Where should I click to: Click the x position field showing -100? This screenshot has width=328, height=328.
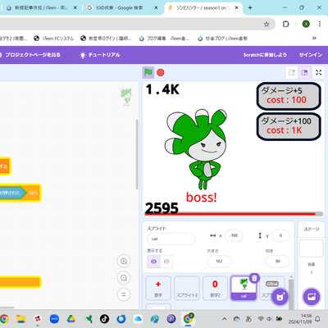click(234, 235)
